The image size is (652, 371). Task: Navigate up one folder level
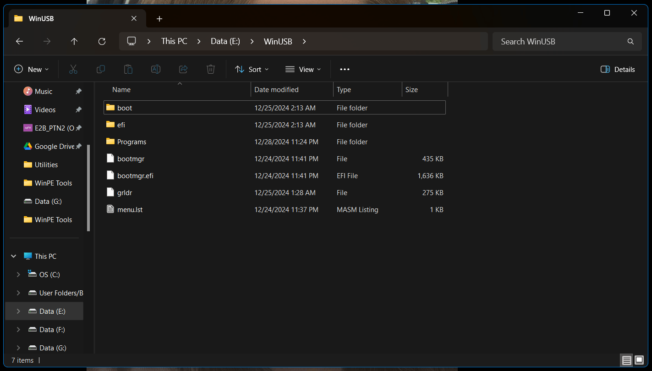(x=74, y=41)
